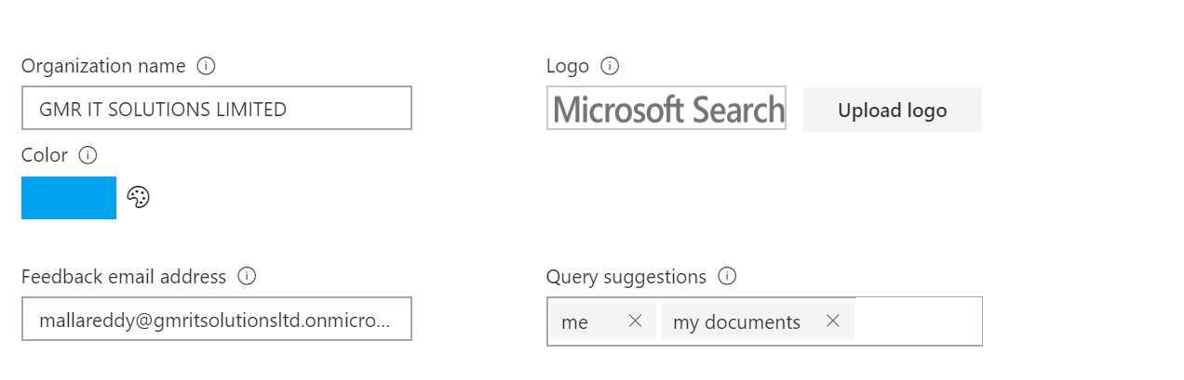1184x380 pixels.
Task: Click the Query suggestions label
Action: (x=626, y=277)
